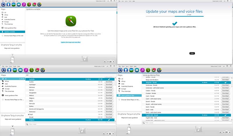
Task: Open Gallery landscape icon in Updates available window
Action: (x=13, y=5)
